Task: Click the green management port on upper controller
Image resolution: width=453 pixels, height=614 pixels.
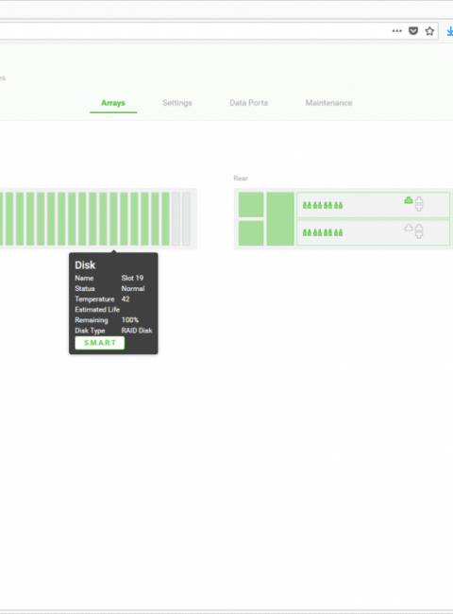Action: point(409,200)
